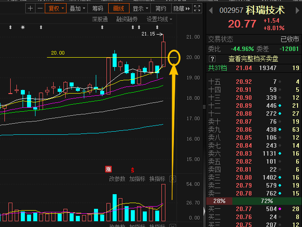Click 卖十 price 20.87
Viewport: 302px width, 227px height.
(x=244, y=121)
